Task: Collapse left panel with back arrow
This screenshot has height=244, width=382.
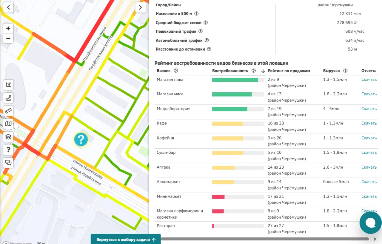Action: (x=8, y=7)
